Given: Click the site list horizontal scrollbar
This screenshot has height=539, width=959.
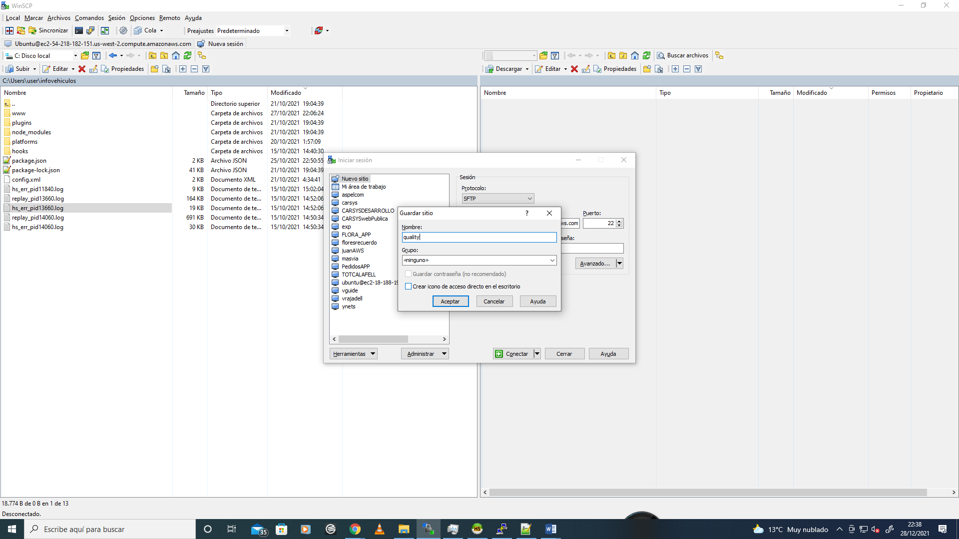Looking at the screenshot, I should [x=373, y=339].
